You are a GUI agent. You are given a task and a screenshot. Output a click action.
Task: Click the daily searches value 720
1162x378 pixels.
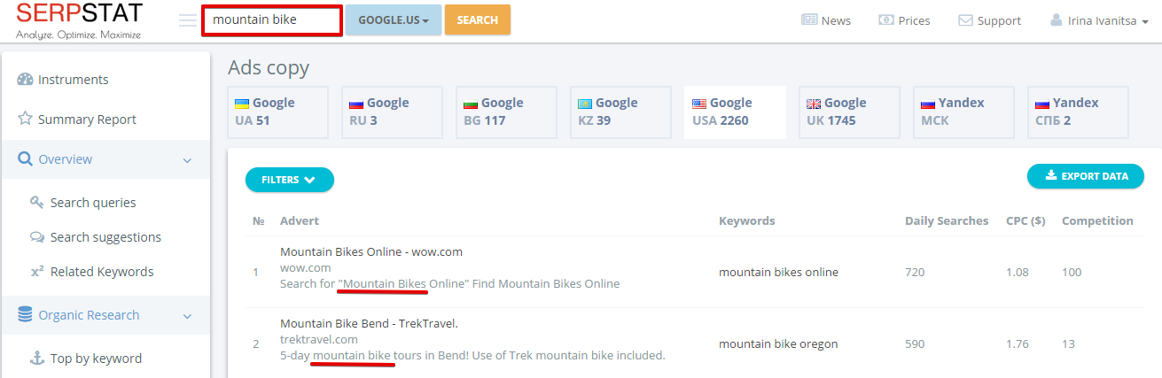(915, 272)
